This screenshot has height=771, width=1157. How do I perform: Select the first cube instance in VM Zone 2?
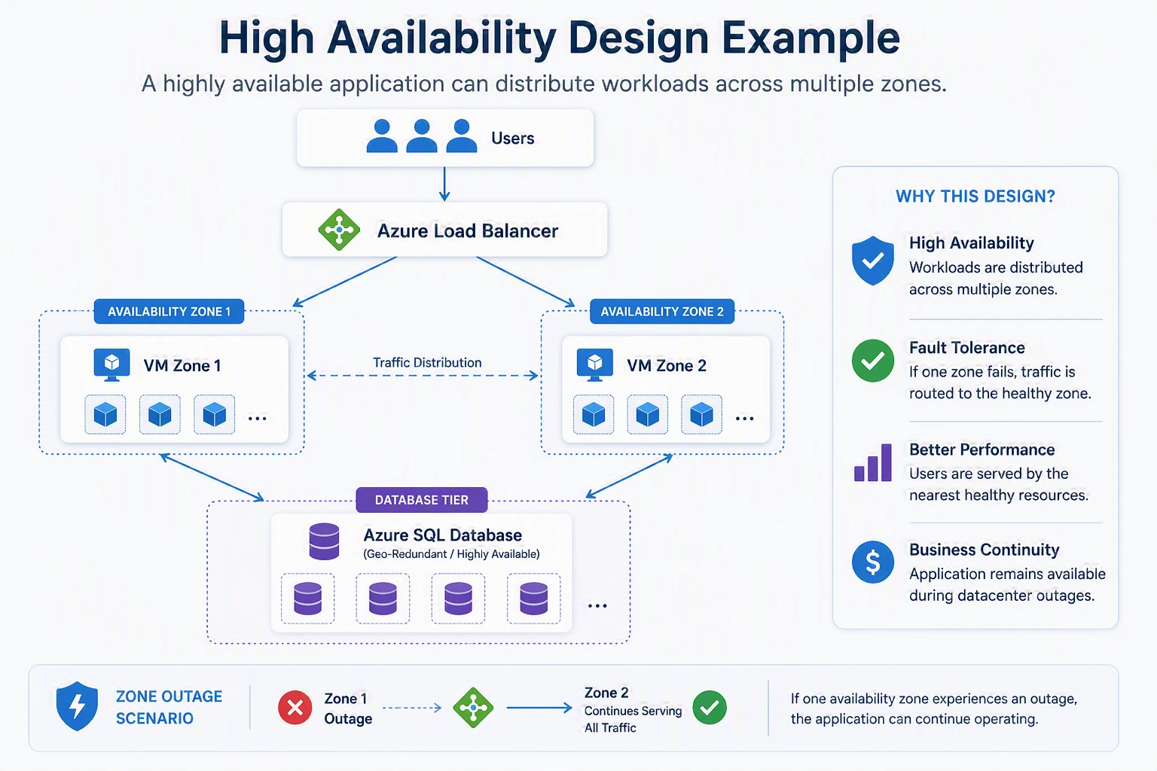(594, 414)
